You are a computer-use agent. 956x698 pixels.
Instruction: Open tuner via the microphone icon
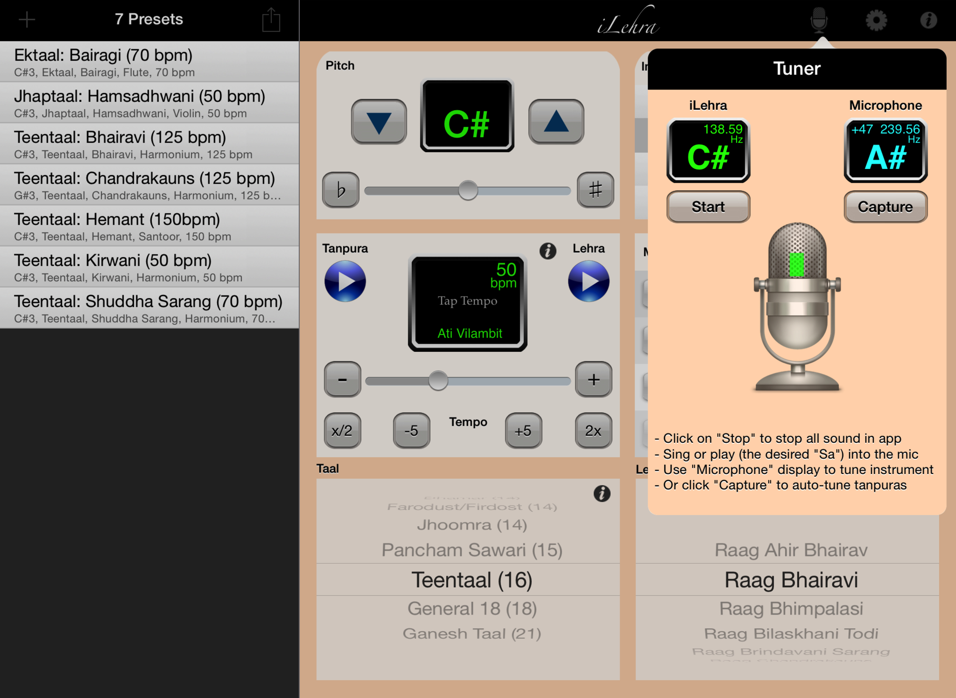[x=819, y=20]
